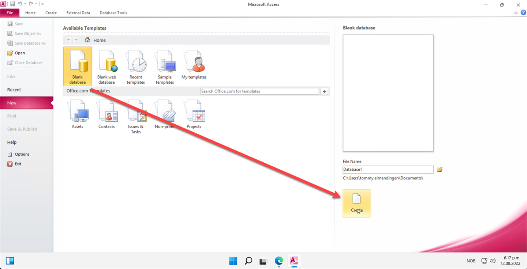Click the Create button for blank database
The width and height of the screenshot is (527, 269).
pyautogui.click(x=357, y=203)
